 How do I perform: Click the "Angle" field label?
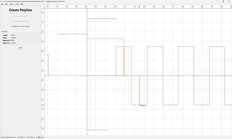click(x=5, y=38)
